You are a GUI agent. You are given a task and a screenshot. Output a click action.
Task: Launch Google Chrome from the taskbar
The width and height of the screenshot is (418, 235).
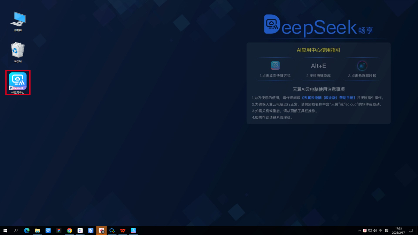[69, 230]
